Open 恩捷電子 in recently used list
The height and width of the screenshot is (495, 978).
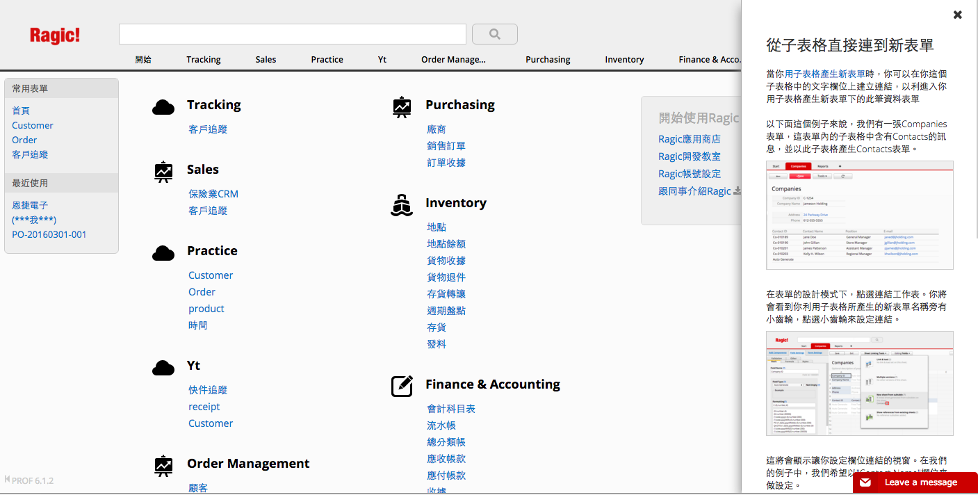coord(30,205)
